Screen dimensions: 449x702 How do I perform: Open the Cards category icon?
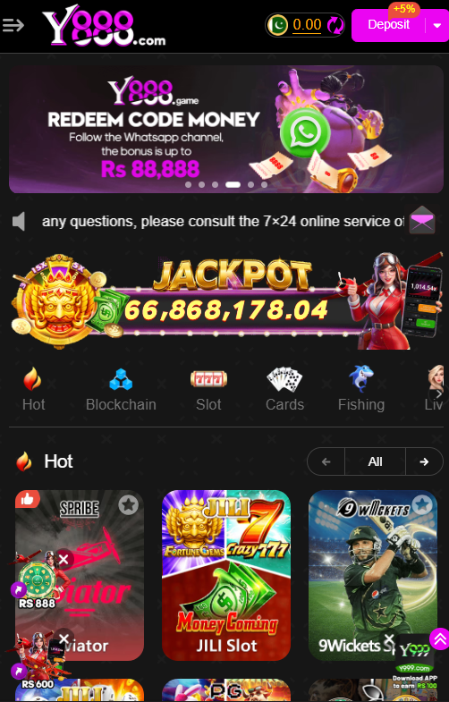click(284, 379)
